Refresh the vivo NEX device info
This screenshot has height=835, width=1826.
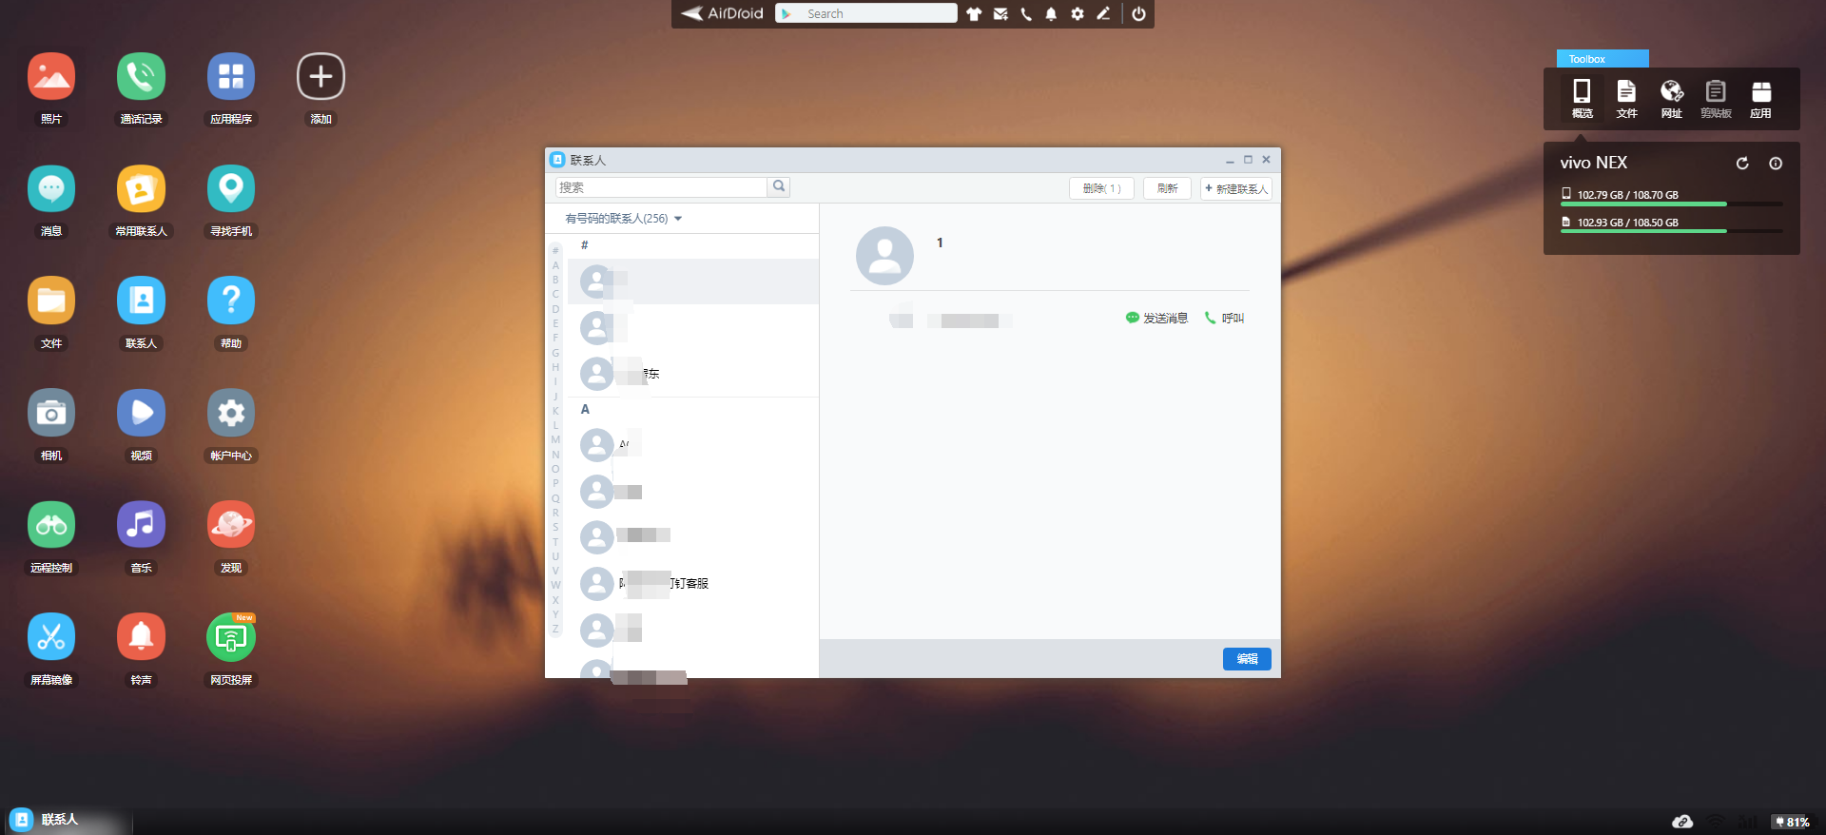1742,164
